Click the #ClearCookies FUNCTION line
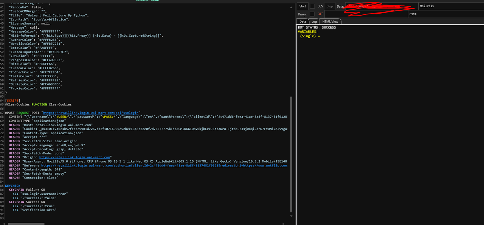This screenshot has width=484, height=225. point(38,104)
